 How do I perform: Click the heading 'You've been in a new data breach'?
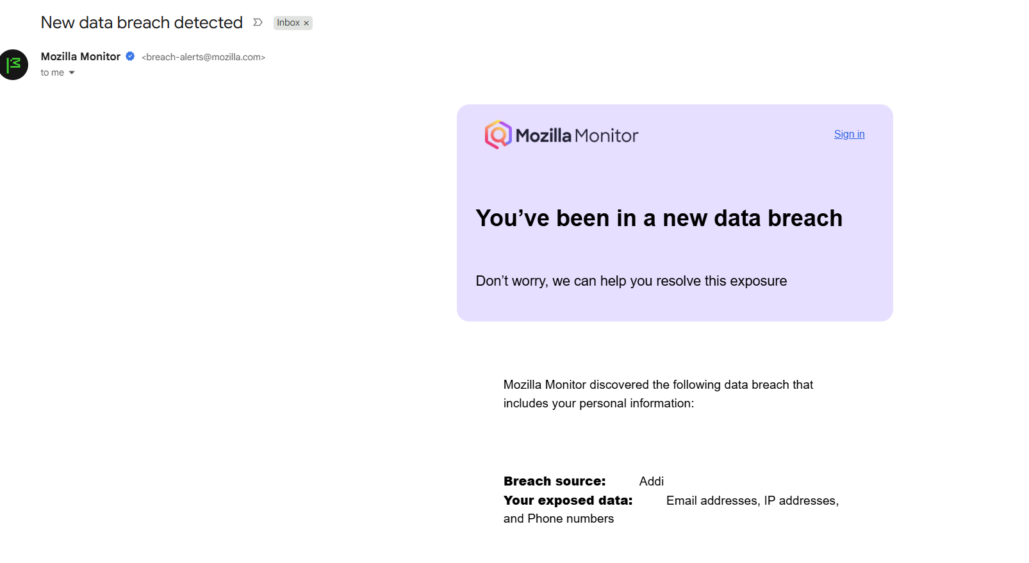click(x=659, y=218)
